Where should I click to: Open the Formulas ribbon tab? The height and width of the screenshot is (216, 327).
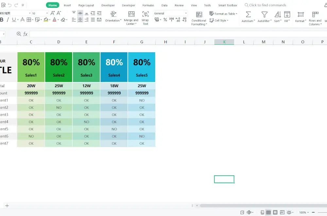tap(148, 5)
